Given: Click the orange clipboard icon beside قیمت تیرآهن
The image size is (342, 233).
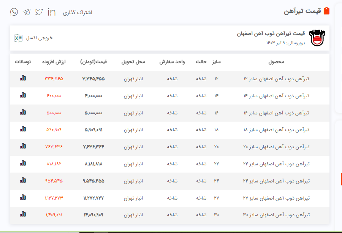Looking at the screenshot, I should coord(326,11).
